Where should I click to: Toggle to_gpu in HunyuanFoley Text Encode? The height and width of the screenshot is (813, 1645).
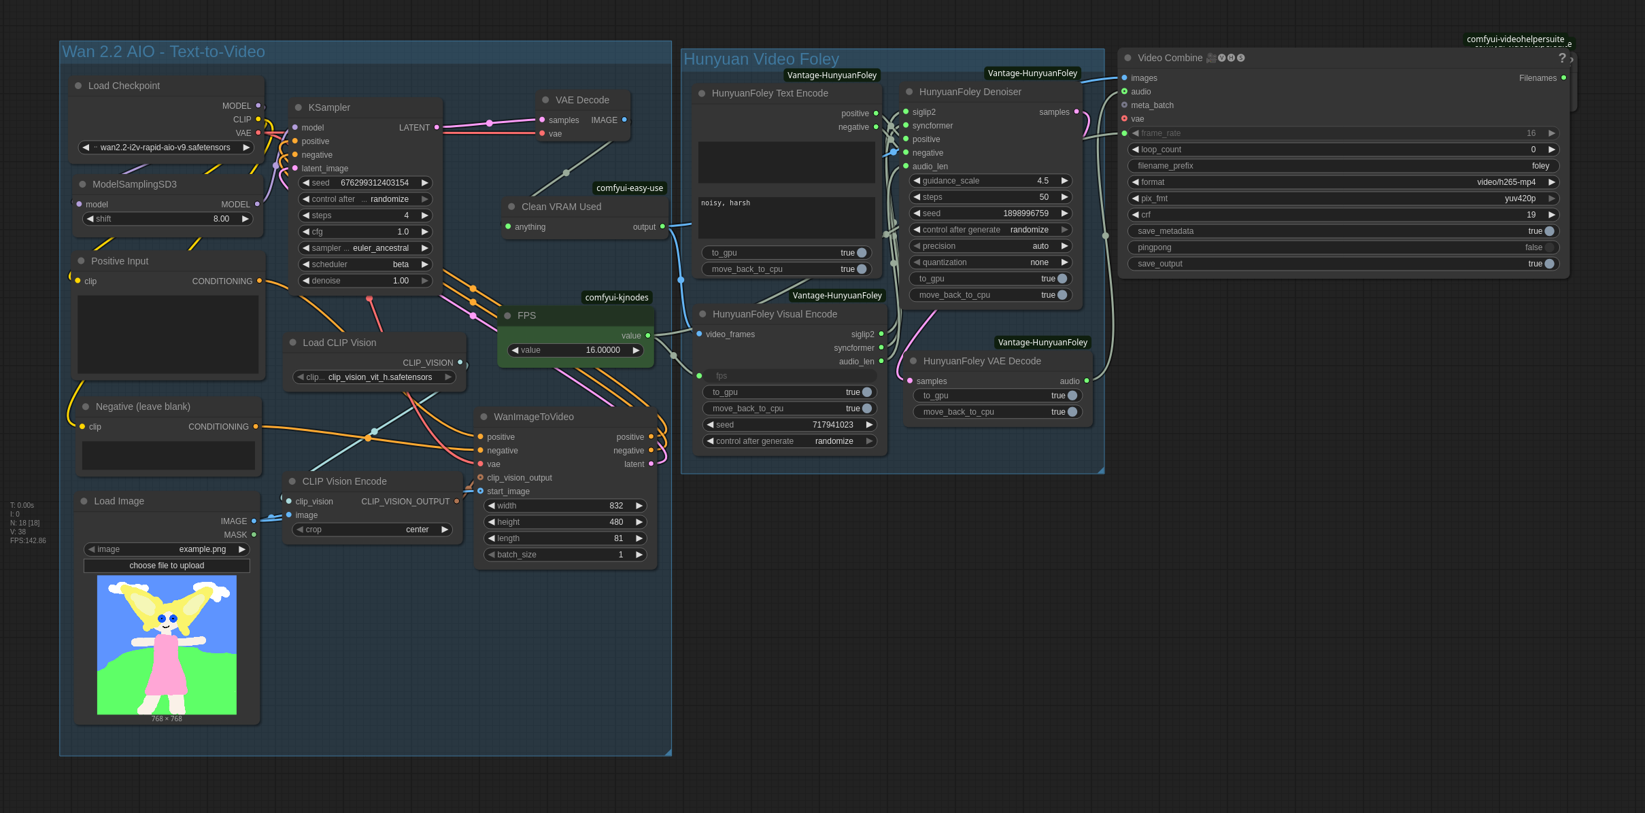(x=861, y=253)
